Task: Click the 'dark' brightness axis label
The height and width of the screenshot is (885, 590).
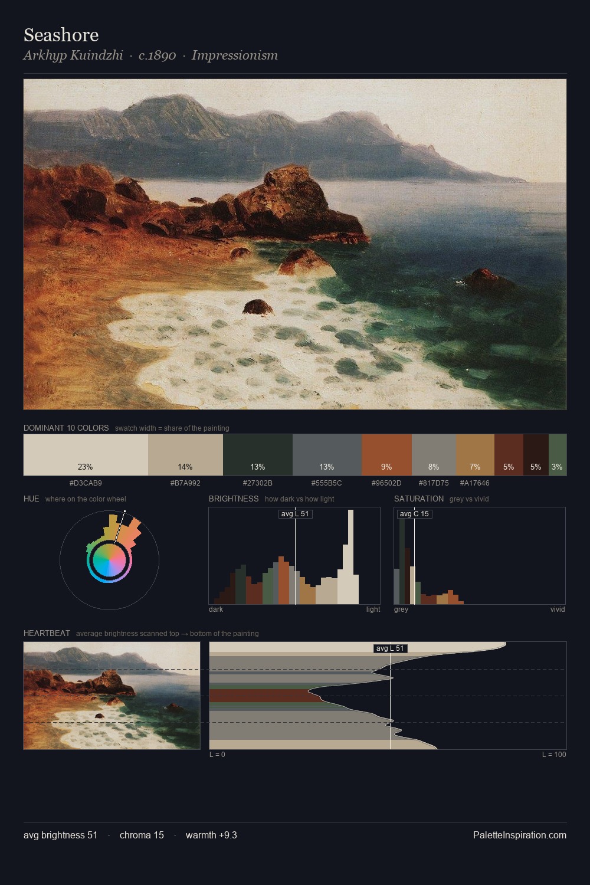Action: pyautogui.click(x=216, y=609)
